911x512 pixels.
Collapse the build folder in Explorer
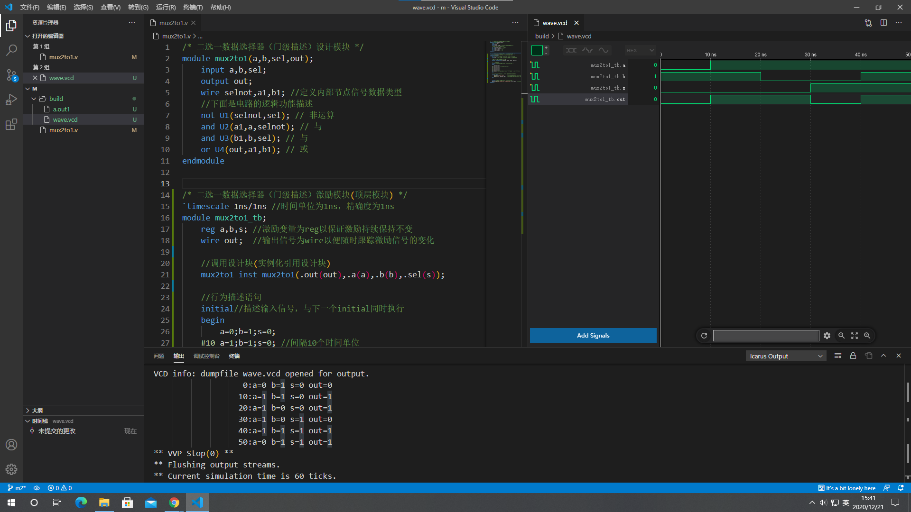tap(34, 99)
